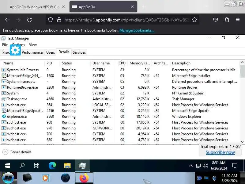The image size is (245, 184).
Task: Open the remote Windows Start button
Action: coord(7,165)
